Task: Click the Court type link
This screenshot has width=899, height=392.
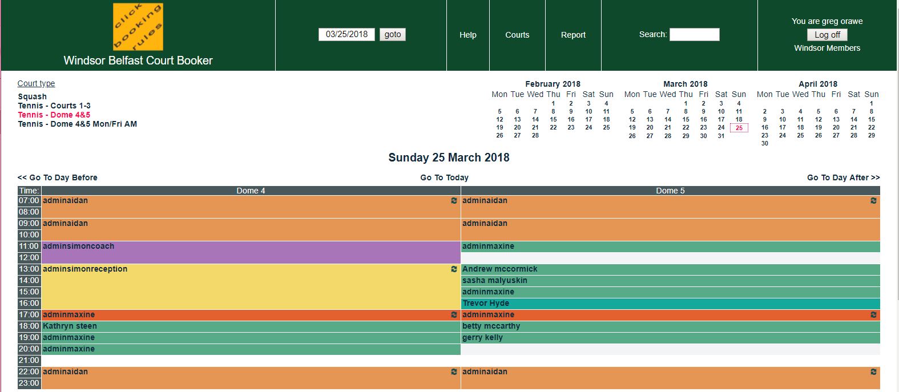Action: [36, 83]
